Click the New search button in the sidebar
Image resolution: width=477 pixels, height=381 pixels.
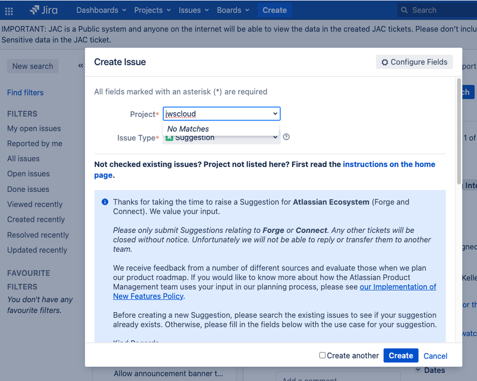click(x=33, y=66)
